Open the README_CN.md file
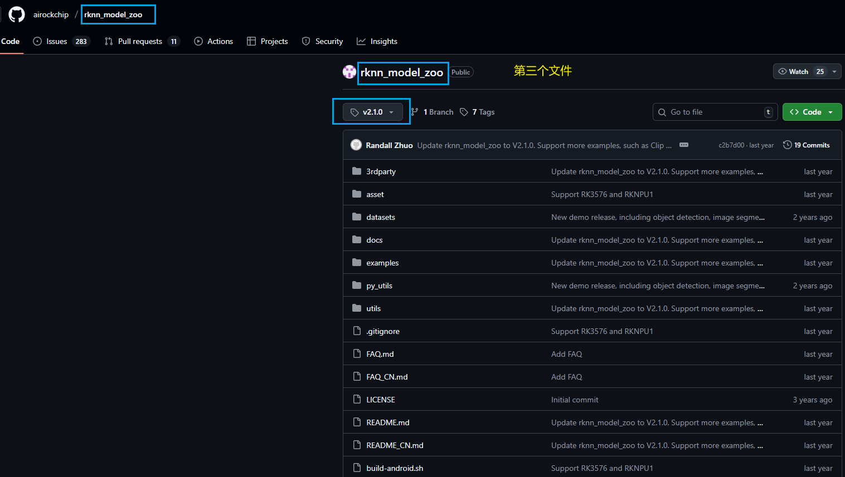Viewport: 845px width, 477px height. (395, 445)
